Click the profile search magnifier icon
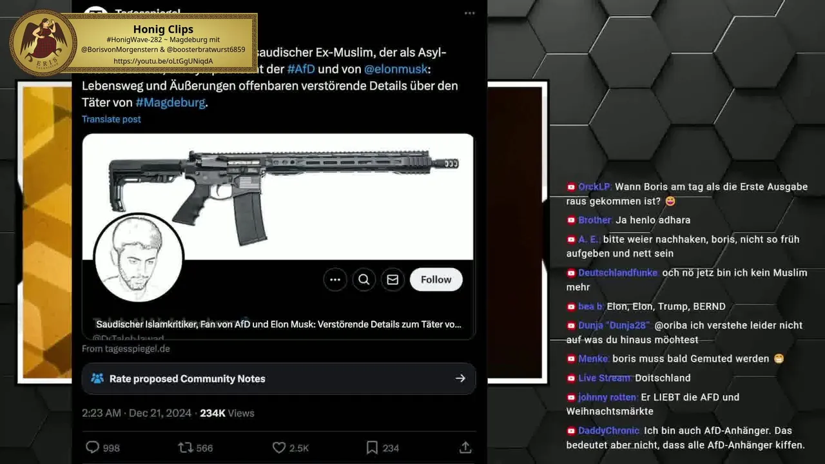 [x=364, y=280]
